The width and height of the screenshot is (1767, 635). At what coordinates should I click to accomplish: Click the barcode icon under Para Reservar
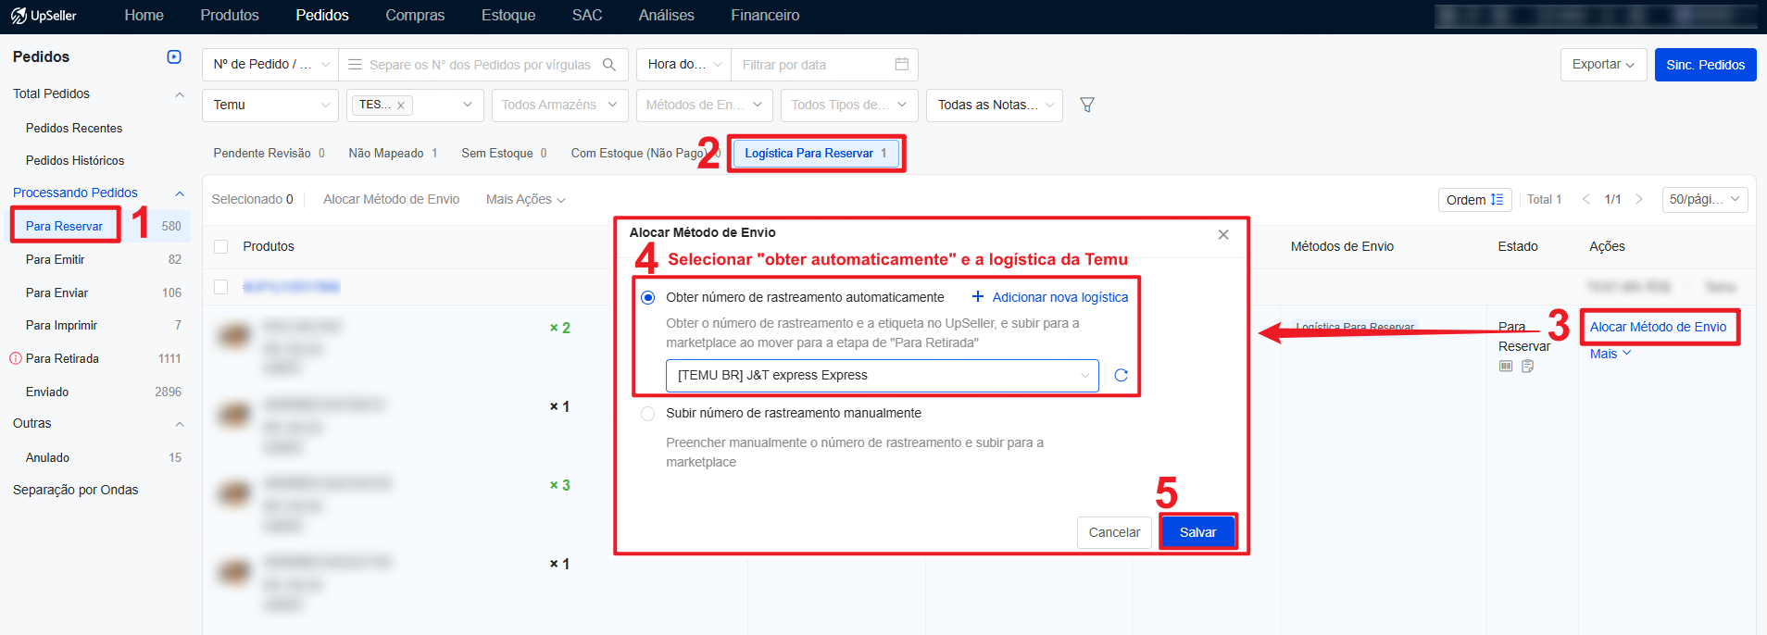(1506, 367)
